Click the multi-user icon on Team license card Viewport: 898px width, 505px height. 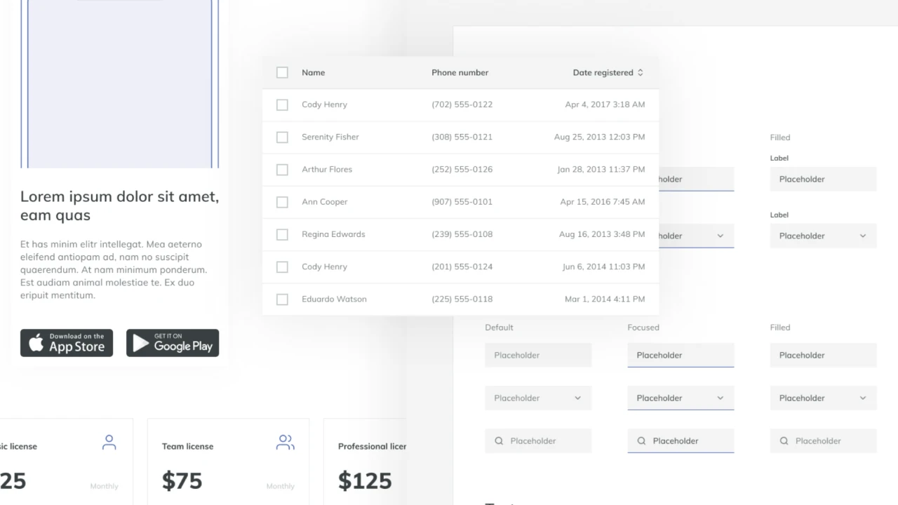[x=285, y=443]
